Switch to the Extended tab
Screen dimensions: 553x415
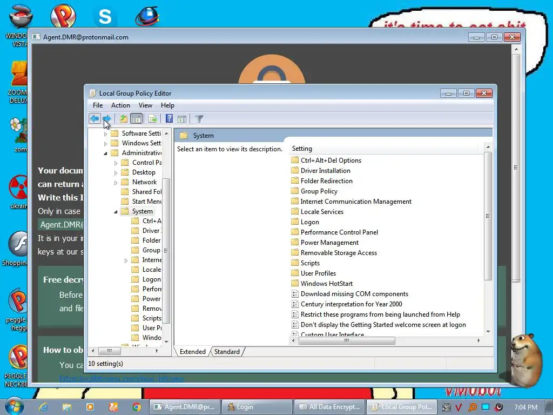click(x=193, y=351)
